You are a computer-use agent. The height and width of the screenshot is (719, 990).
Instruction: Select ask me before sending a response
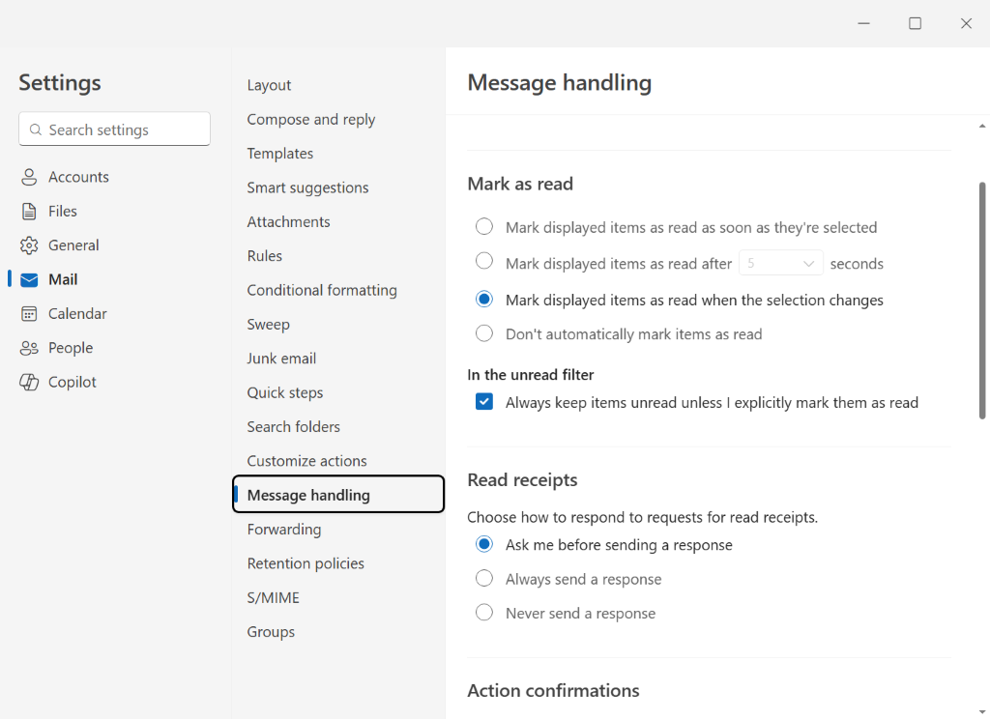[x=484, y=543]
